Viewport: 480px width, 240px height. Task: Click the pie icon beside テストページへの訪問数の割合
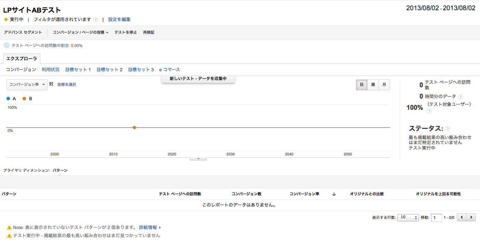click(6, 45)
